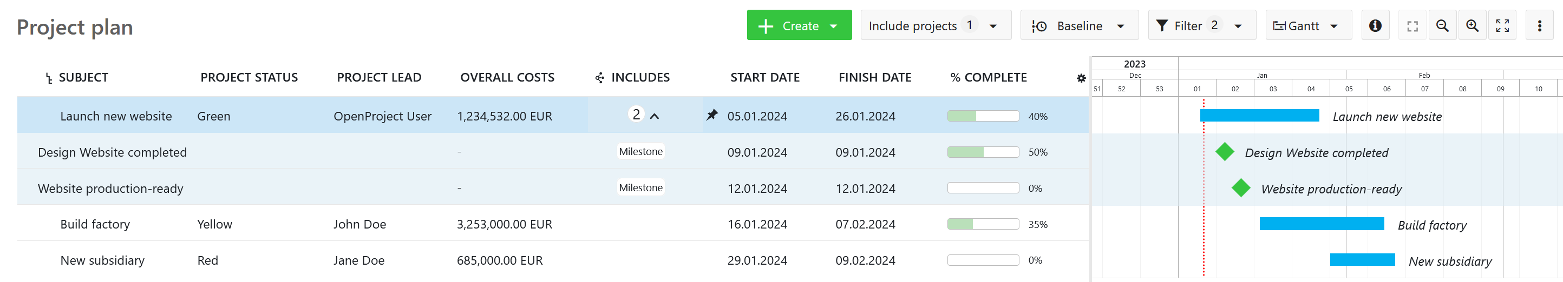The width and height of the screenshot is (1563, 282).
Task: Click New subsidiary Gantt bar
Action: coord(1362,260)
